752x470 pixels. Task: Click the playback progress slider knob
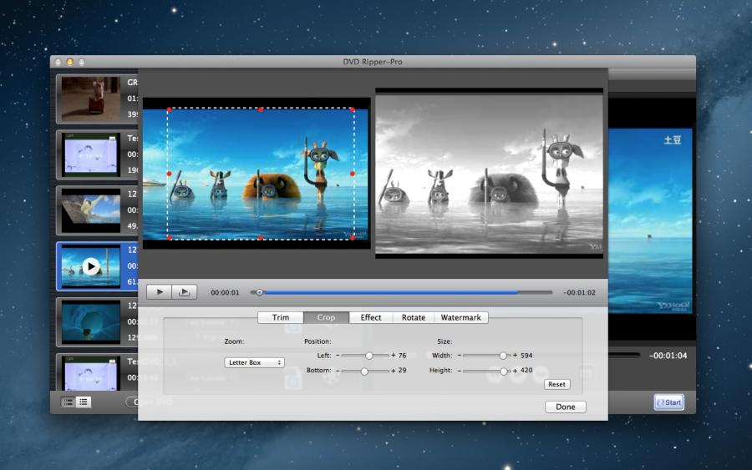pos(260,292)
